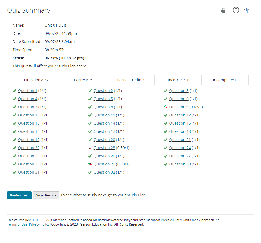This screenshot has height=243, width=261.
Task: Open the Privacy Policy link
Action: (x=39, y=224)
